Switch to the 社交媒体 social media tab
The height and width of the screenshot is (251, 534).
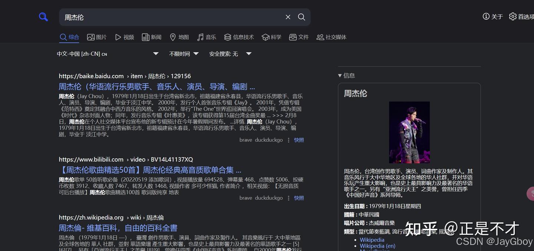coord(331,37)
